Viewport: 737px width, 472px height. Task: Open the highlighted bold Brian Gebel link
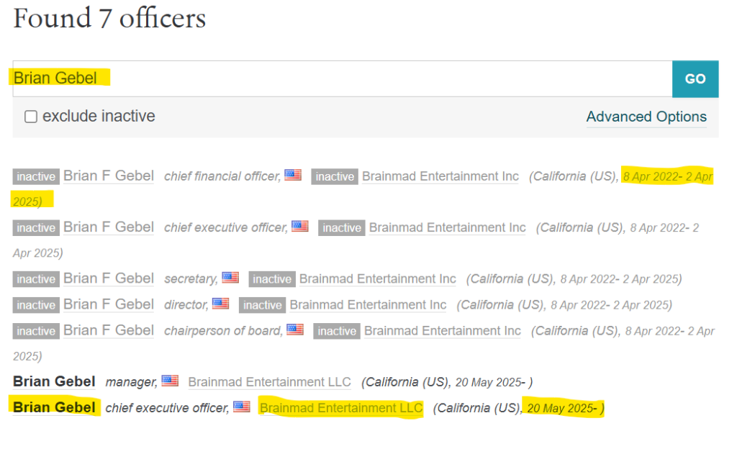54,408
